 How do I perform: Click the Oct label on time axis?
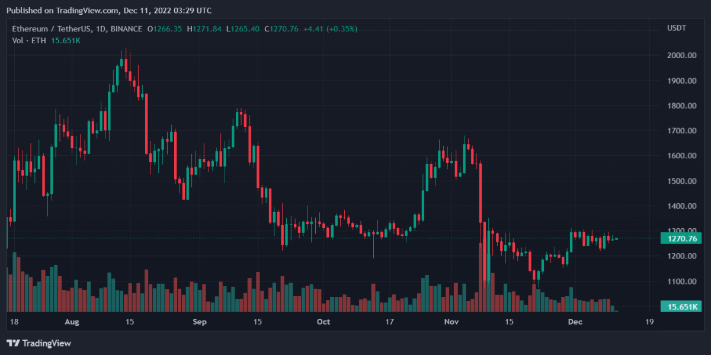324,322
